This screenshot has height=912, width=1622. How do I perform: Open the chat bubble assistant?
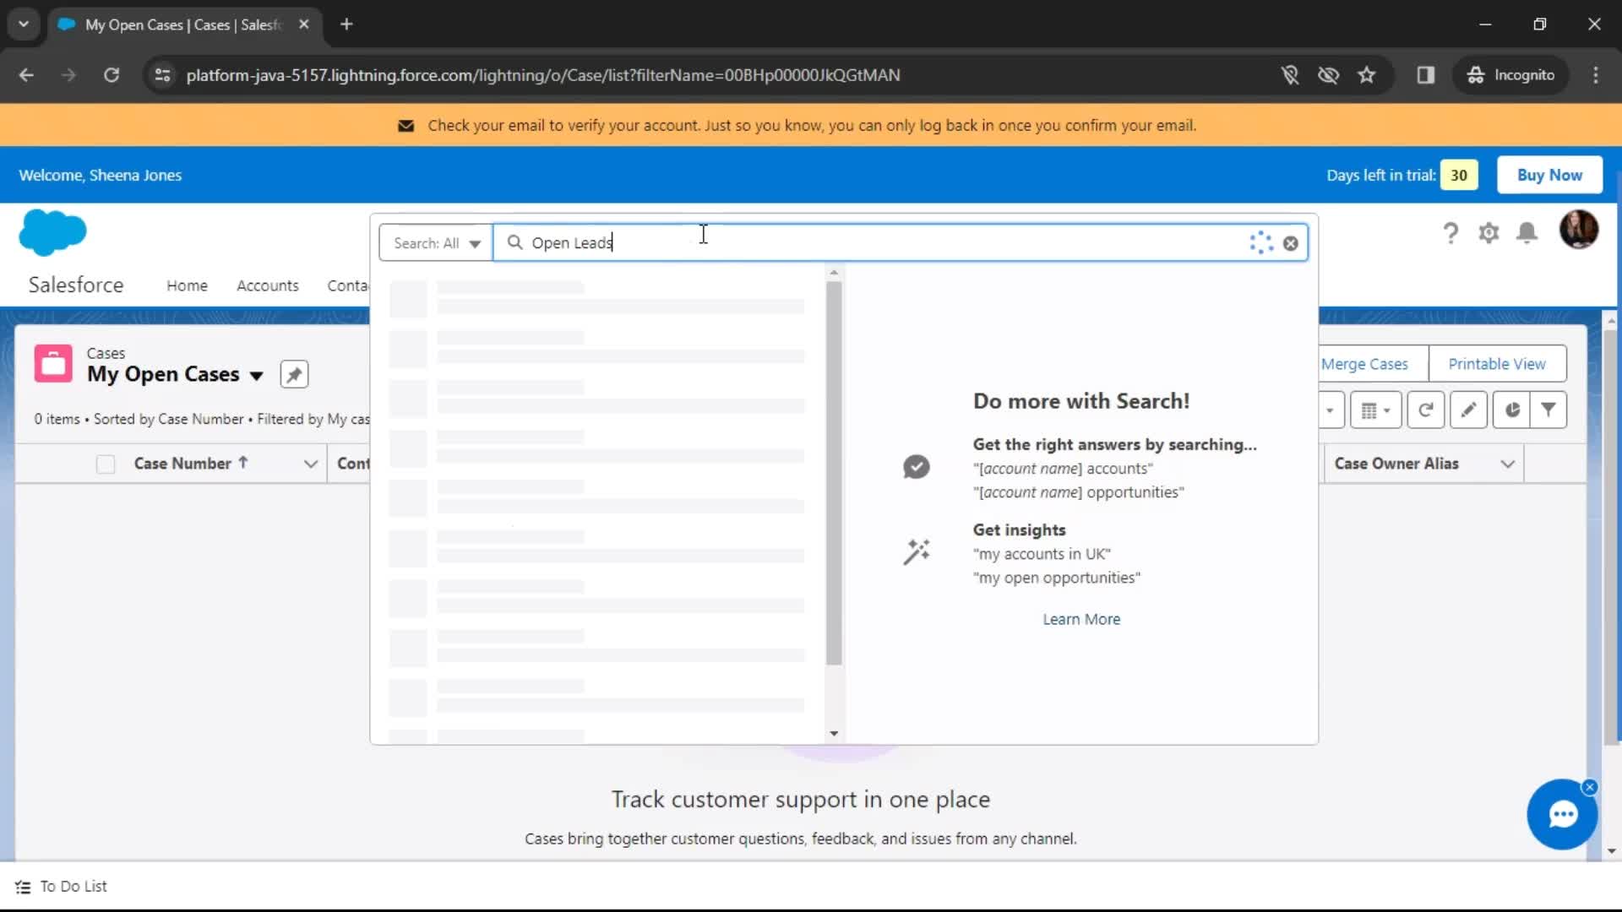pos(1562,815)
